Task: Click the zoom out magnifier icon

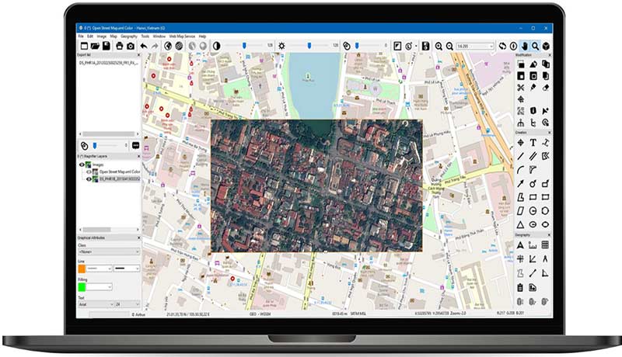Action: pos(449,47)
